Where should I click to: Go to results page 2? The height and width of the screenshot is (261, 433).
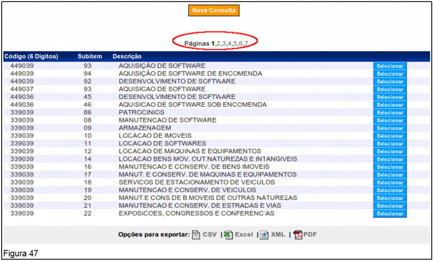click(x=218, y=43)
